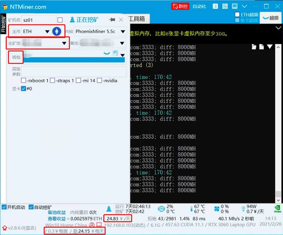Enable the -nvidia parameter checkbox
Viewport: 283px width, 235px height.
tap(100, 80)
